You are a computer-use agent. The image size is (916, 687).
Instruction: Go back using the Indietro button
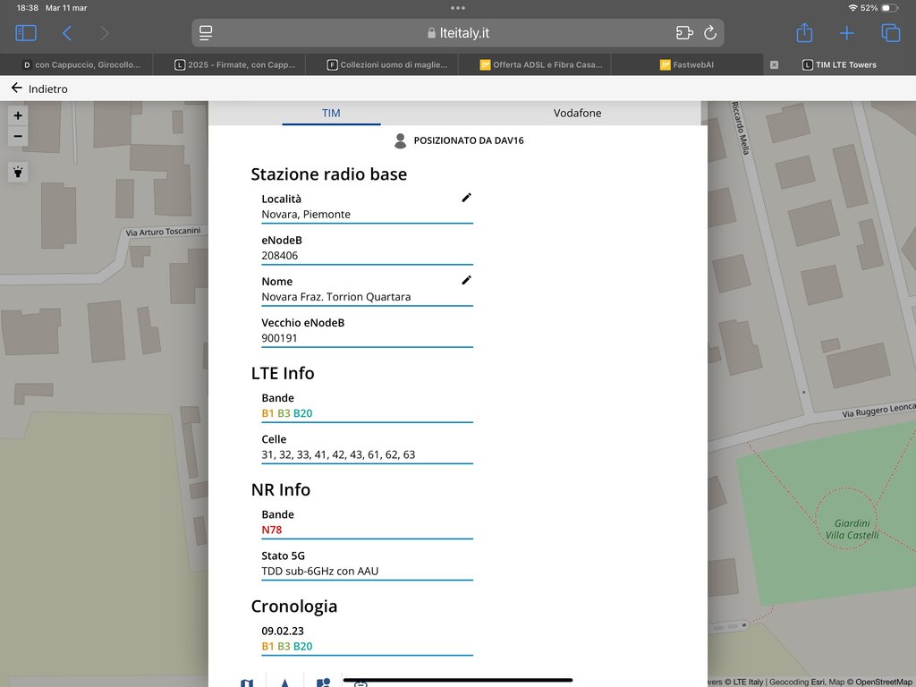pos(39,89)
